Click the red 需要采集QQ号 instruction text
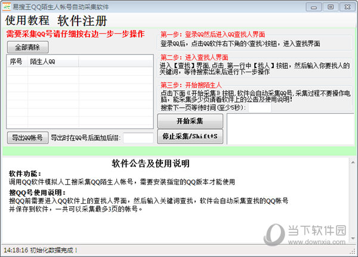This screenshot has width=358, height=257. [x=76, y=34]
